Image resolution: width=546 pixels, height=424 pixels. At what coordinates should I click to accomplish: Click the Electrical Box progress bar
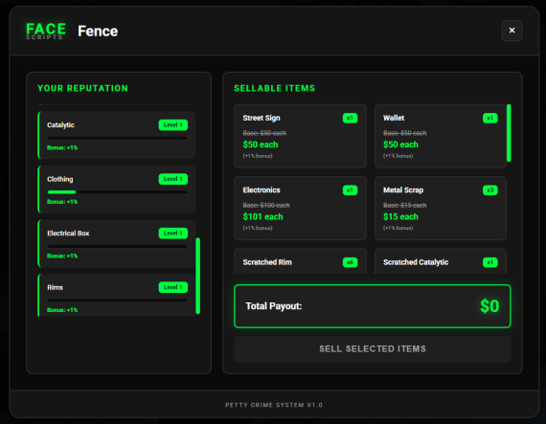point(118,246)
